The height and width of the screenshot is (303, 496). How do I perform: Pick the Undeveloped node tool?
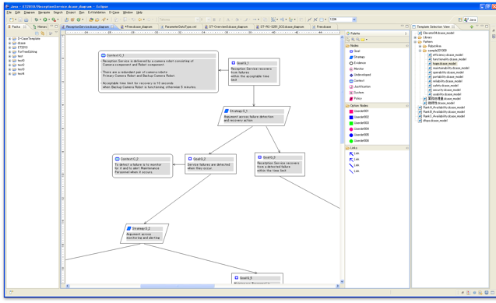click(360, 75)
